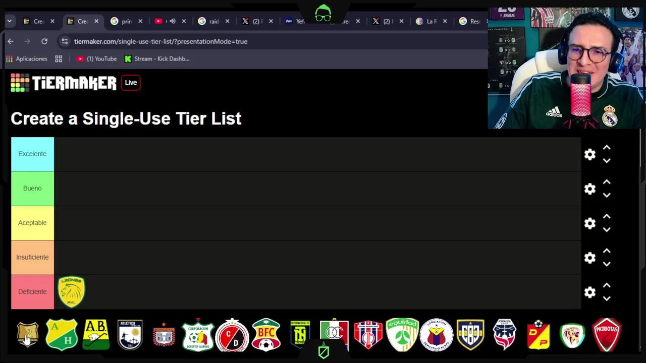Click the green Bueno tier label
The image size is (646, 363).
[32, 188]
